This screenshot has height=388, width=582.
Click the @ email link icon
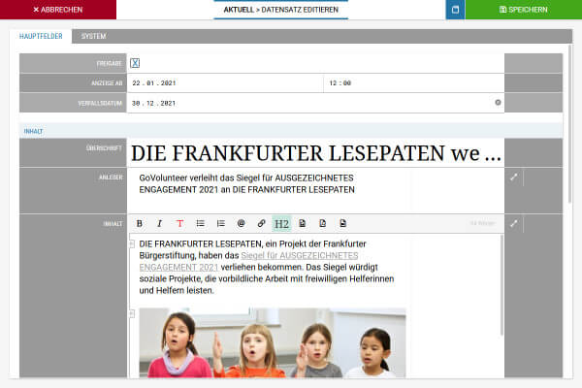242,223
